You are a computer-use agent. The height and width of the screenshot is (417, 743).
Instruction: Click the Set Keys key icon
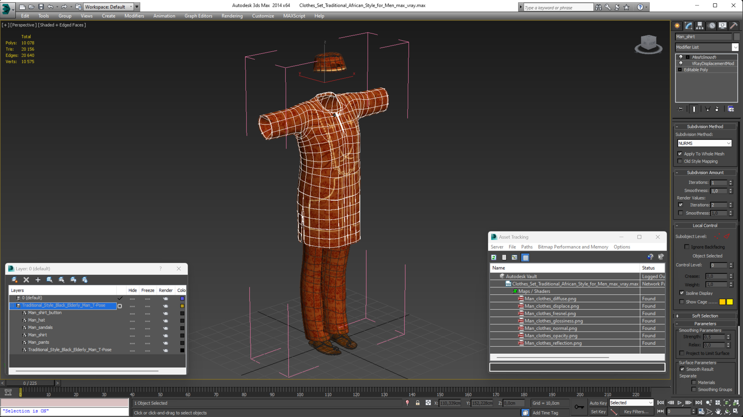click(579, 407)
